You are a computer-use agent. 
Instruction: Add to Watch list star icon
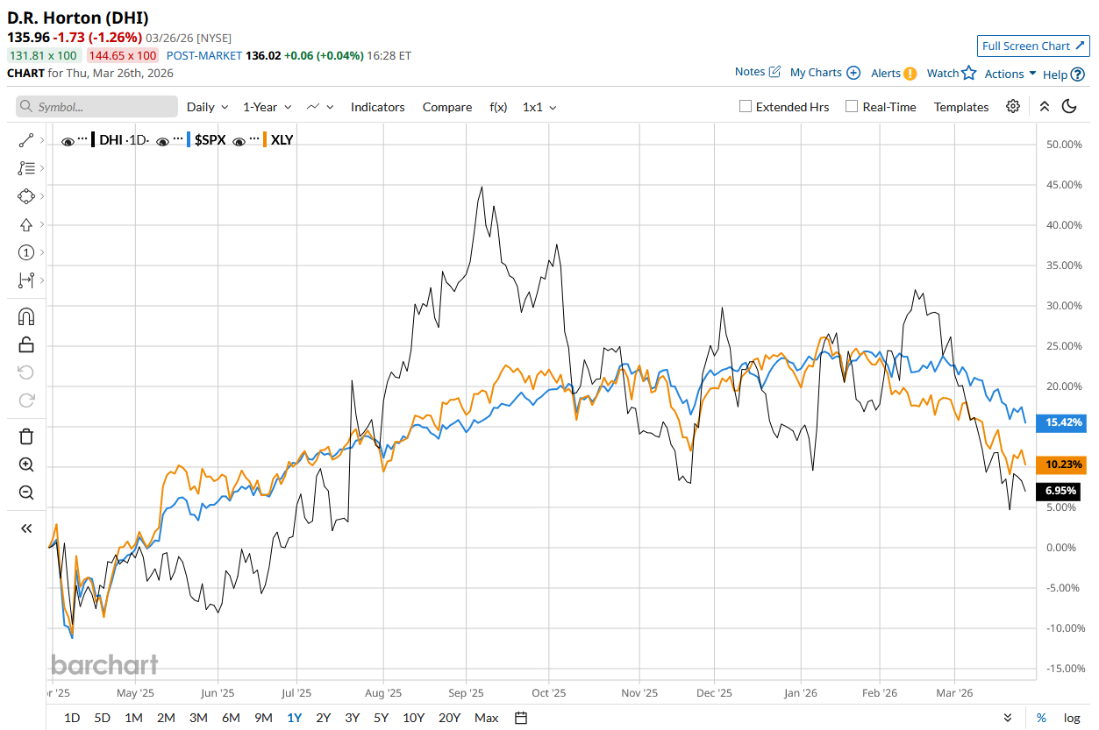(x=968, y=73)
